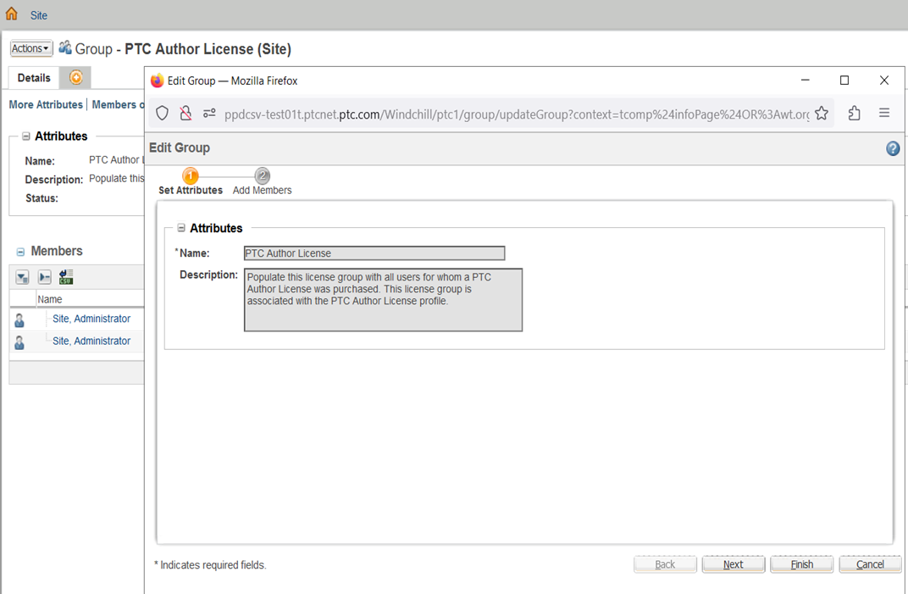Click the Site Administrator user avatar icon
The image size is (908, 594).
(x=19, y=318)
